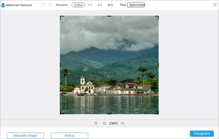Viewport: 219px width, 139px height.
Task: Choose the 4:3 crop ratio
Action: click(x=100, y=5)
